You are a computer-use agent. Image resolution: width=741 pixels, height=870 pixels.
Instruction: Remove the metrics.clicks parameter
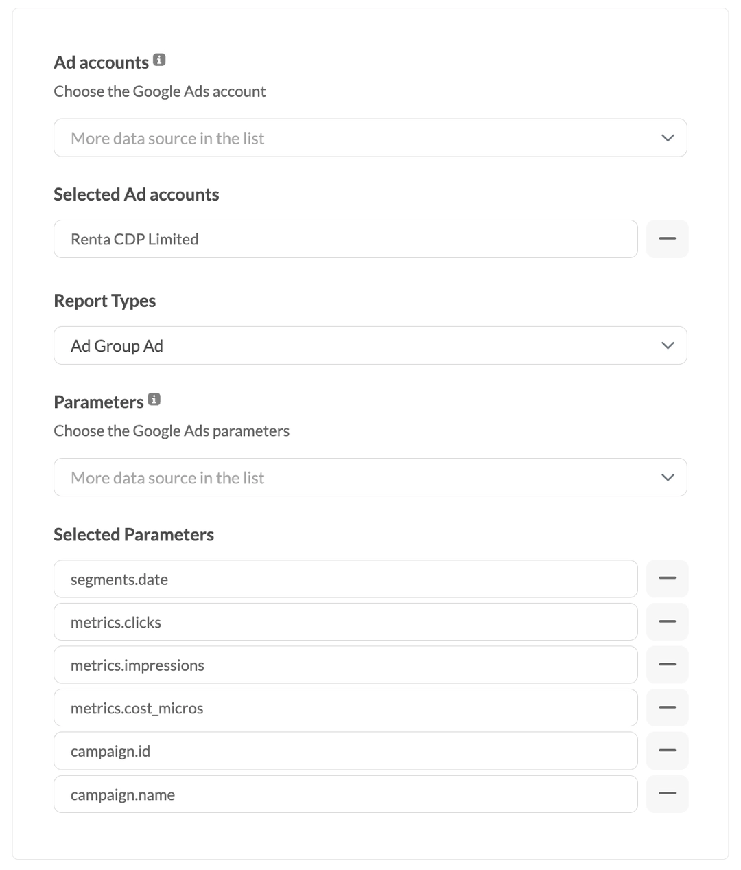667,621
